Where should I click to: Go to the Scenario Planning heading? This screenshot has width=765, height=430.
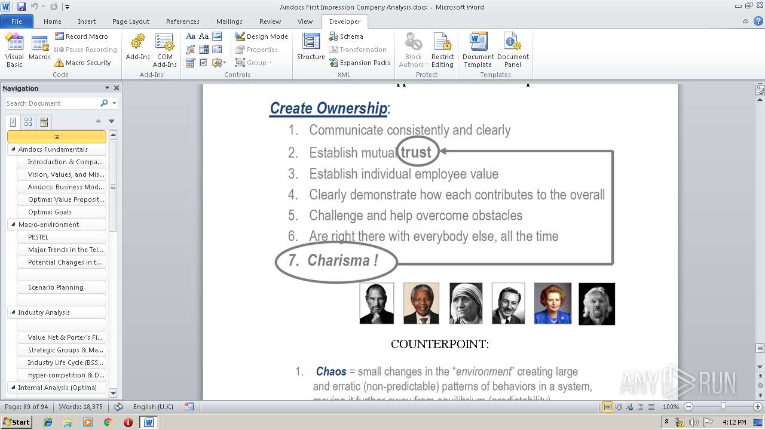point(62,287)
